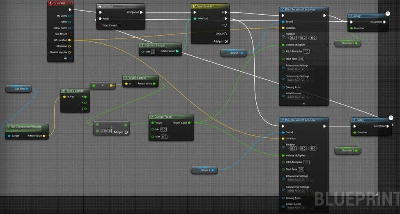Click Start Time field on Sound 2 Play Sound node
The image size is (400, 214).
[x=301, y=169]
